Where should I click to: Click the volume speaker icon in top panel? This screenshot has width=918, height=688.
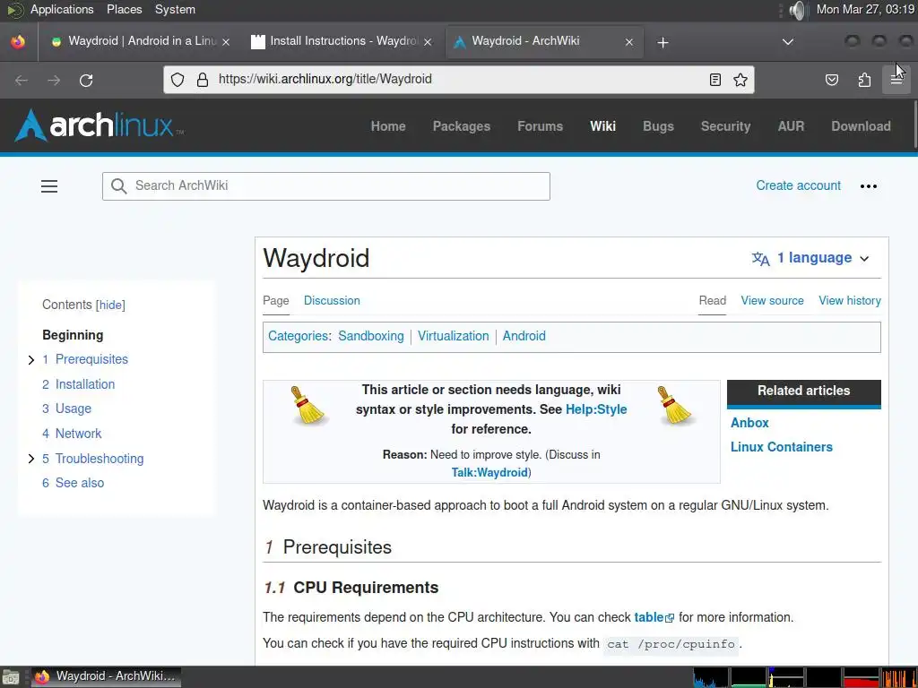[x=797, y=10]
